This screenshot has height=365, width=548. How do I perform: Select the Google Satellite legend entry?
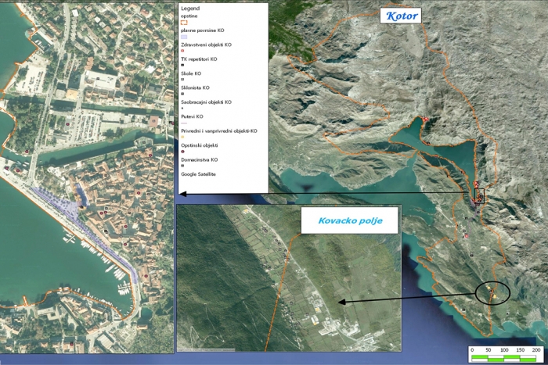198,174
